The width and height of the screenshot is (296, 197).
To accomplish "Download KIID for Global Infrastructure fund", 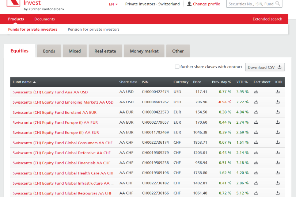I will point(277,183).
